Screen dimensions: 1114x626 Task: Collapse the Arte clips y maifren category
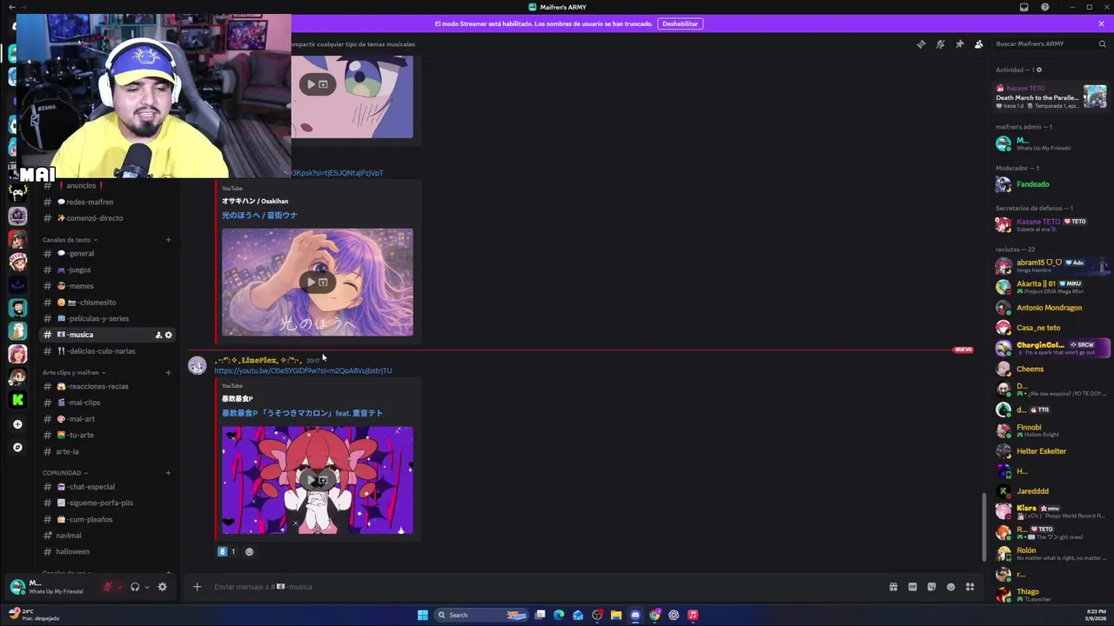tap(74, 372)
